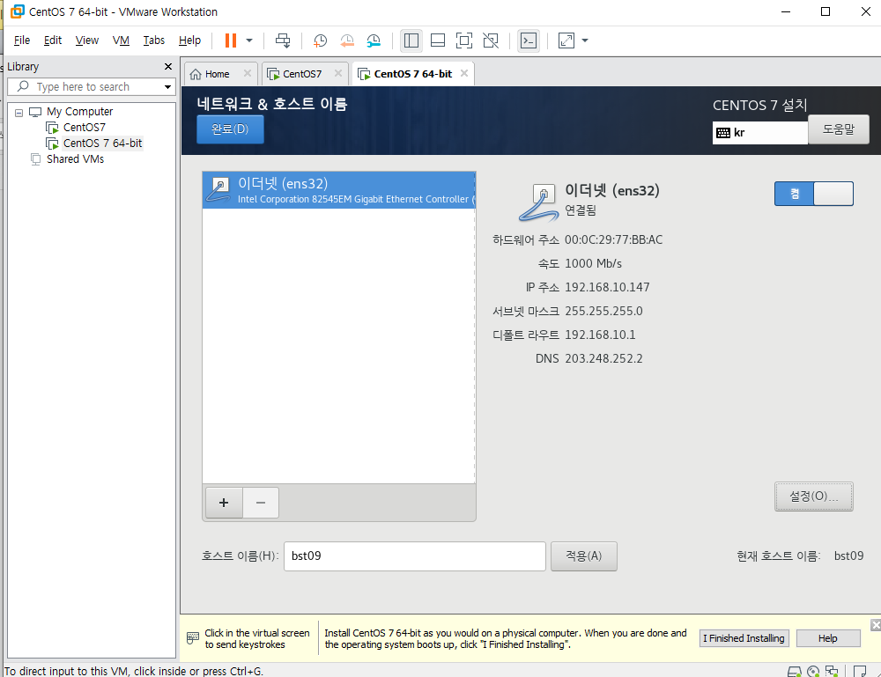The width and height of the screenshot is (881, 677).
Task: Open stretch display dropdown arrow
Action: click(585, 40)
